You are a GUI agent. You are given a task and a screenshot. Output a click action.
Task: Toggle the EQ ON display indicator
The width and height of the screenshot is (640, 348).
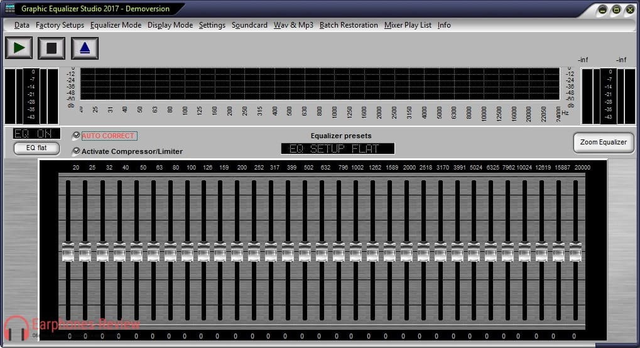(37, 133)
